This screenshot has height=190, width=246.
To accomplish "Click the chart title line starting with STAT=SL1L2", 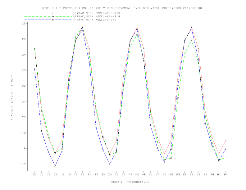I will tap(122, 8).
